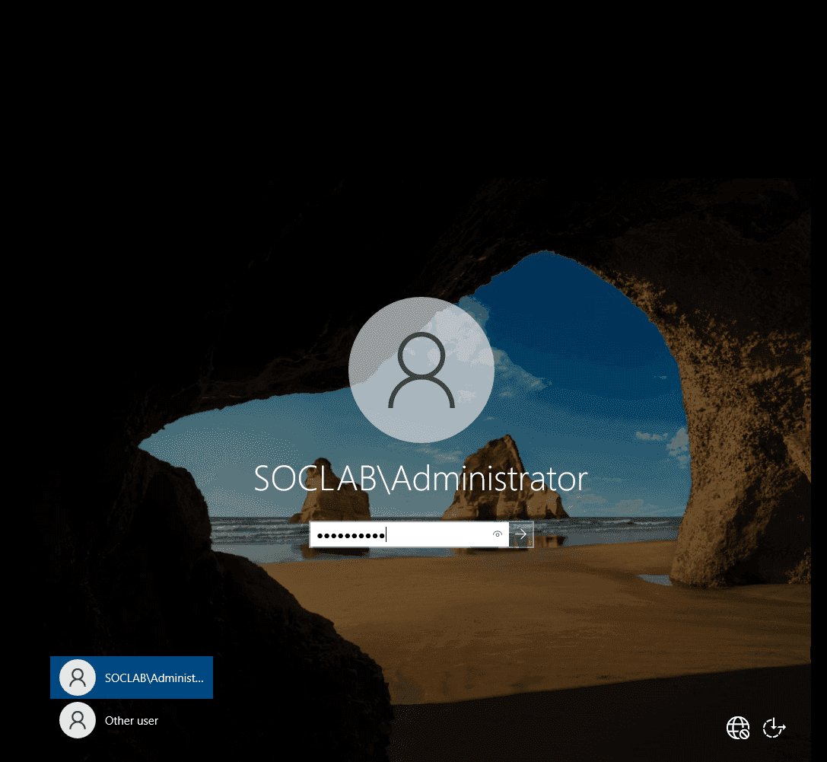The image size is (827, 762).
Task: Click the avatar icon beside SOCLAB\Administ...
Action: tap(78, 678)
